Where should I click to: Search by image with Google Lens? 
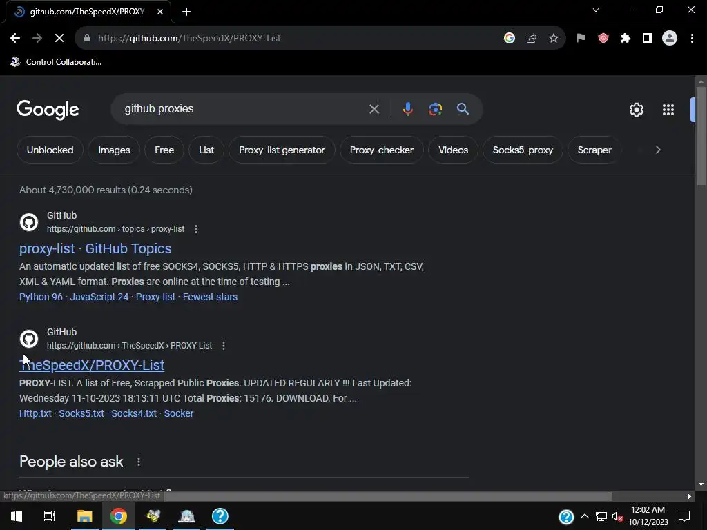[436, 109]
